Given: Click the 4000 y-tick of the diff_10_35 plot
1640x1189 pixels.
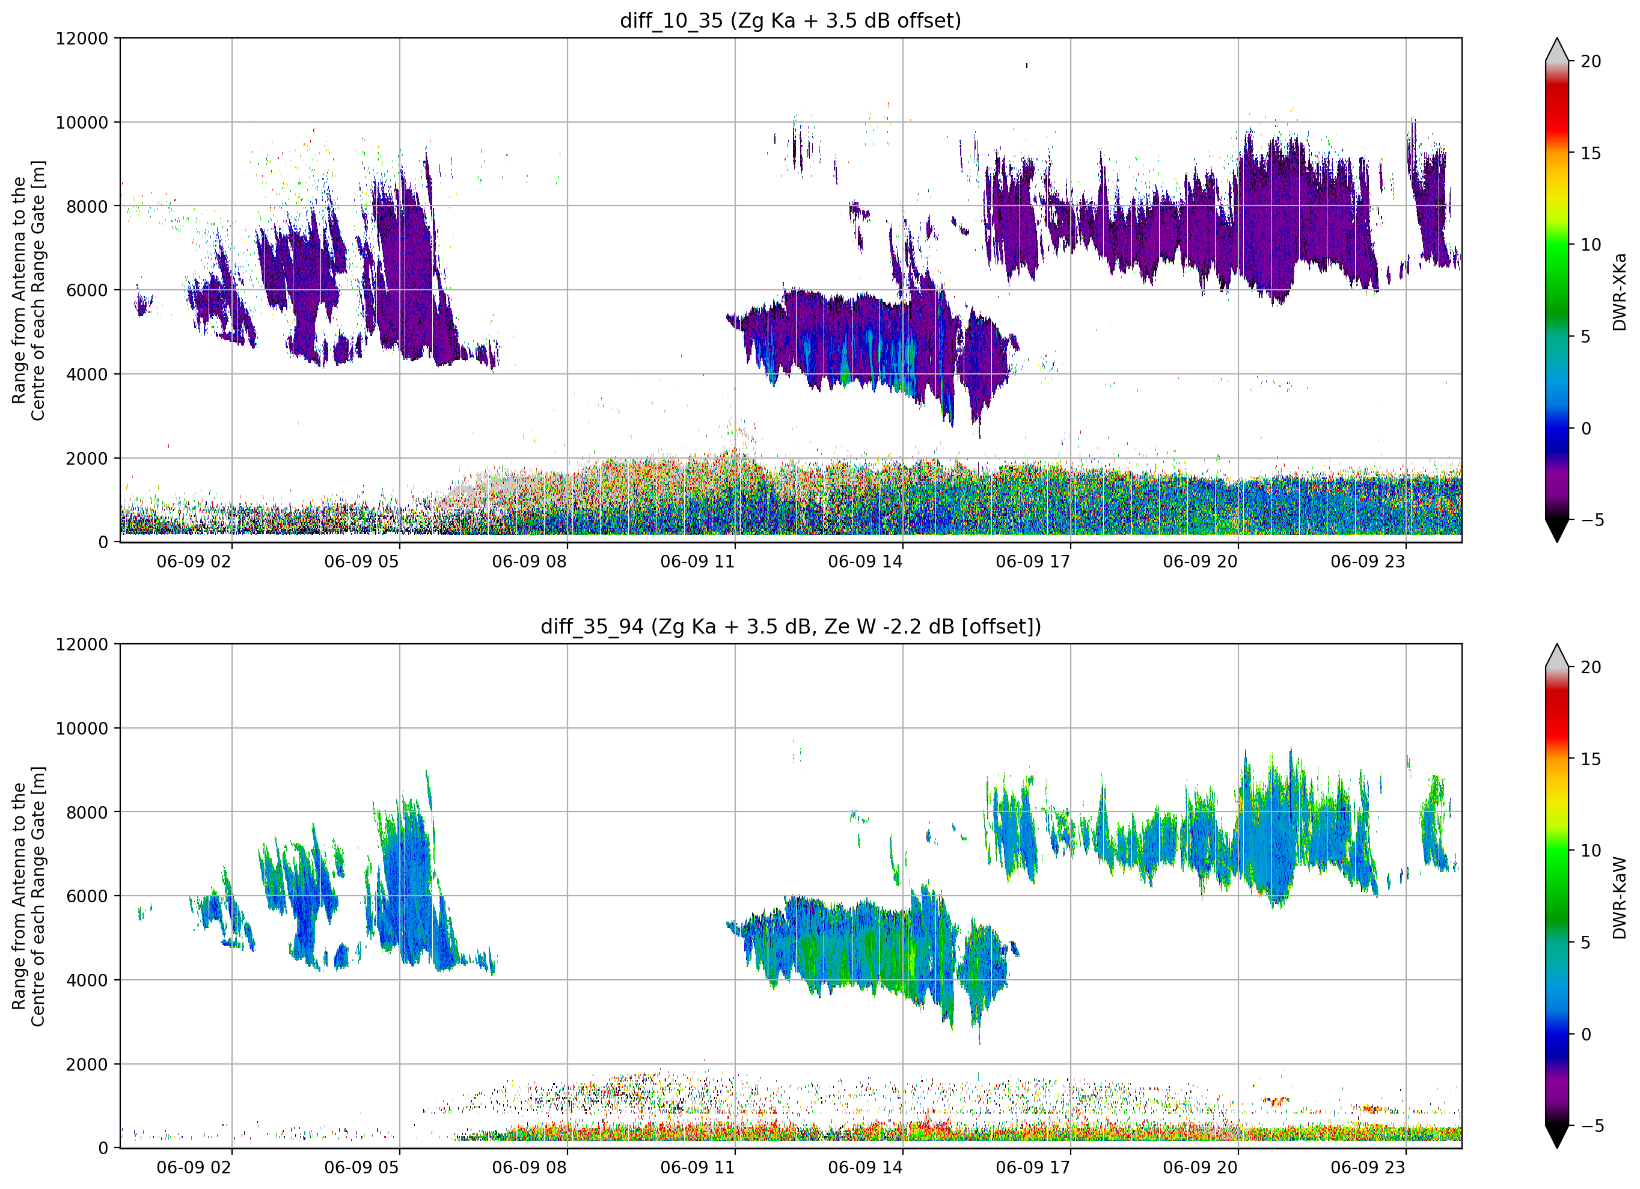Looking at the screenshot, I should [x=87, y=374].
